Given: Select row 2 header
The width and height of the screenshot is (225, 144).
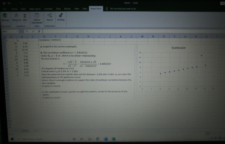Looking at the screenshot, I should [x=4, y=43].
